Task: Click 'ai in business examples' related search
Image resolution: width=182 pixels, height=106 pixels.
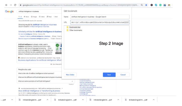Action: pos(86,89)
